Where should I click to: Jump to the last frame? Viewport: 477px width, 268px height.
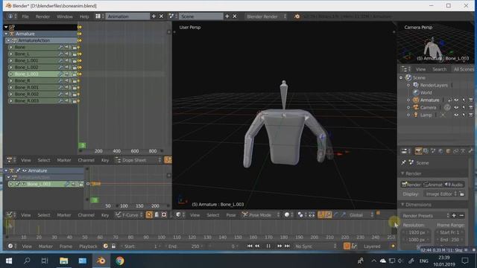tap(287, 246)
